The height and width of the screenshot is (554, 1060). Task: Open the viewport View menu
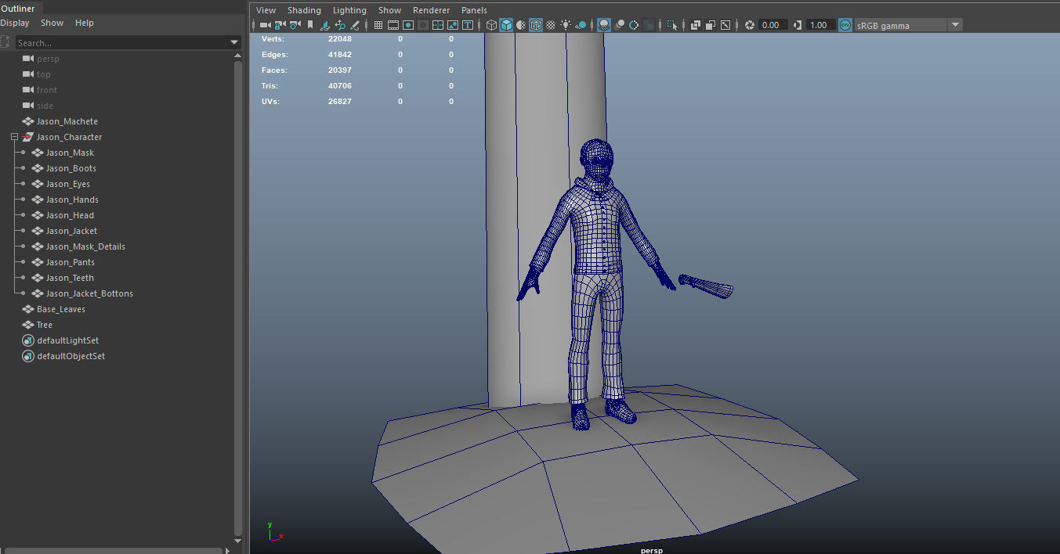click(x=266, y=10)
